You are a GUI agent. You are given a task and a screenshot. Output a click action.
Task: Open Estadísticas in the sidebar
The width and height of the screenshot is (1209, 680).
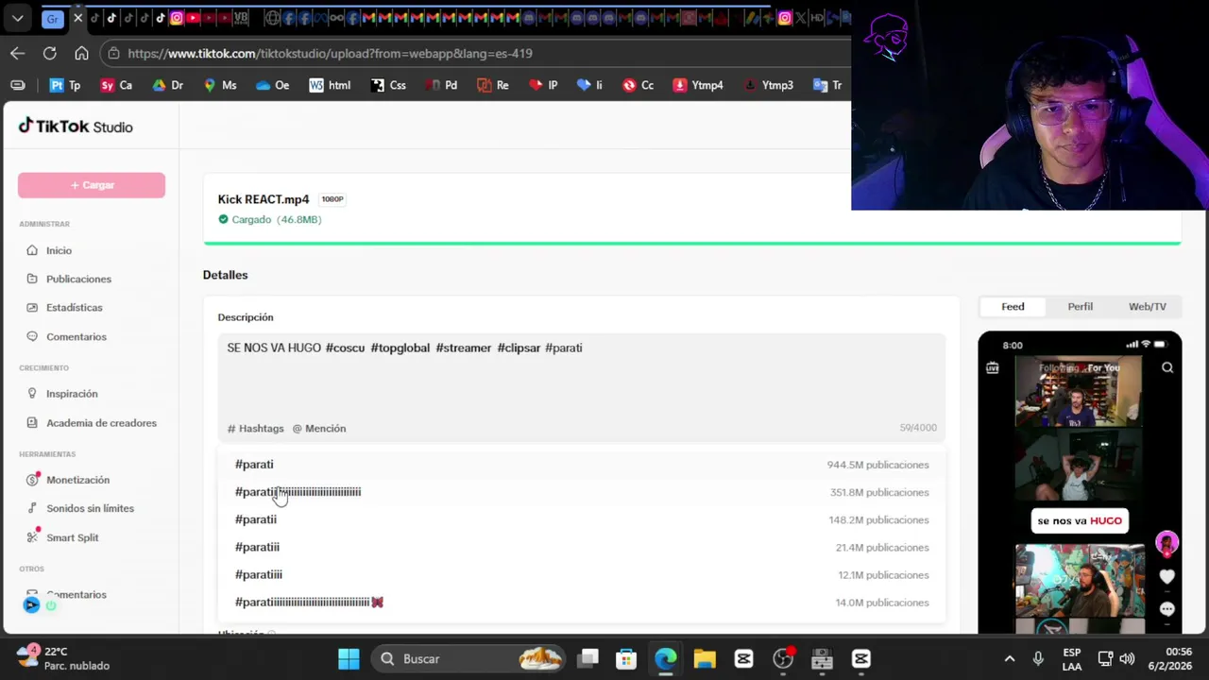74,307
